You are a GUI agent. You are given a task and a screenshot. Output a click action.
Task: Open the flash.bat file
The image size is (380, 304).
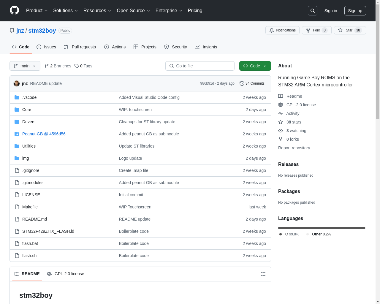[30, 243]
